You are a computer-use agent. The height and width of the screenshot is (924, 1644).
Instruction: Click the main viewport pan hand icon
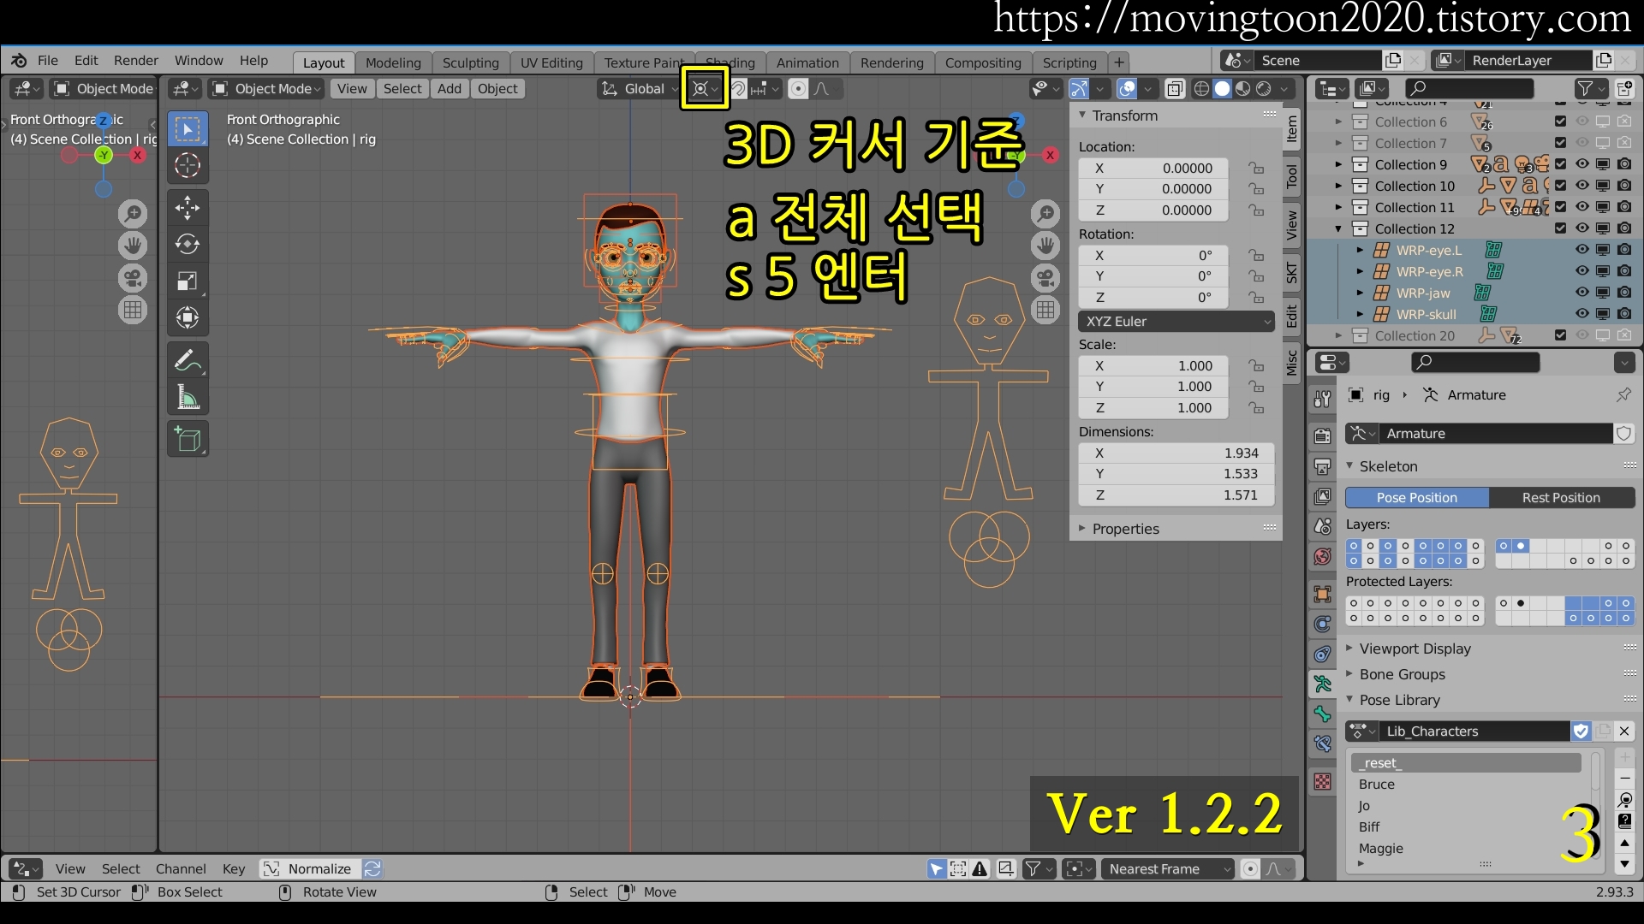pyautogui.click(x=1045, y=246)
